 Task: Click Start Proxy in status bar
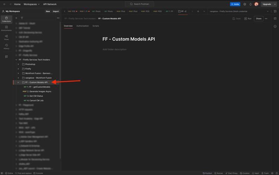point(231,173)
